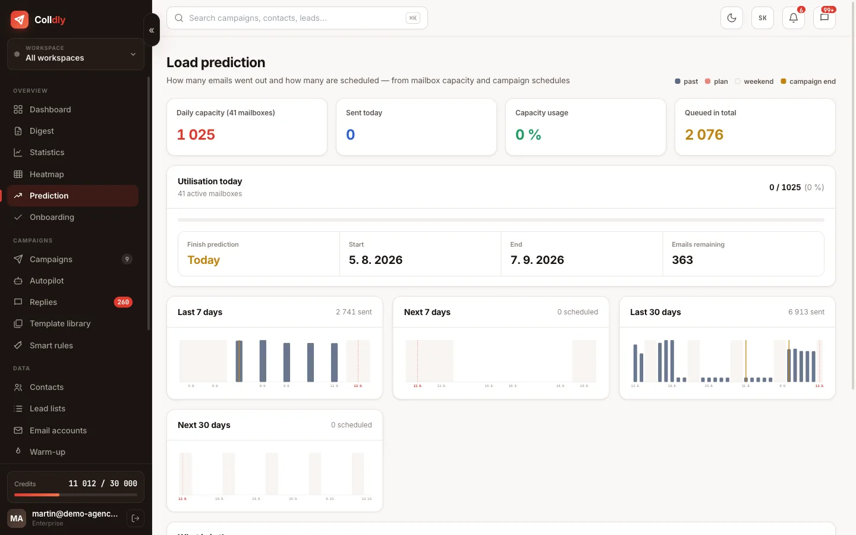Open the Heatmap page

point(73,174)
